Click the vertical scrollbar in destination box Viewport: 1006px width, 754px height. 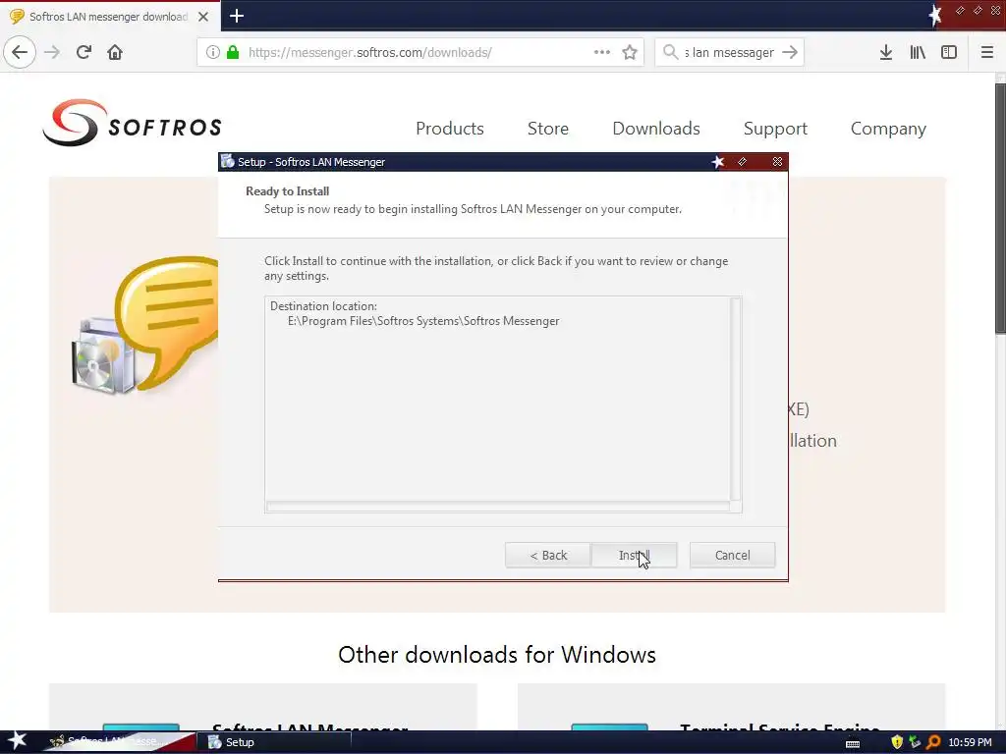(736, 399)
